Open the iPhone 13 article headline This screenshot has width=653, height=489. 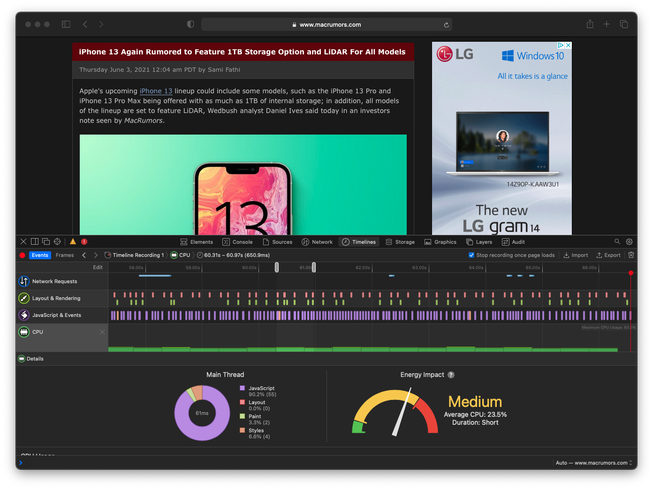242,52
